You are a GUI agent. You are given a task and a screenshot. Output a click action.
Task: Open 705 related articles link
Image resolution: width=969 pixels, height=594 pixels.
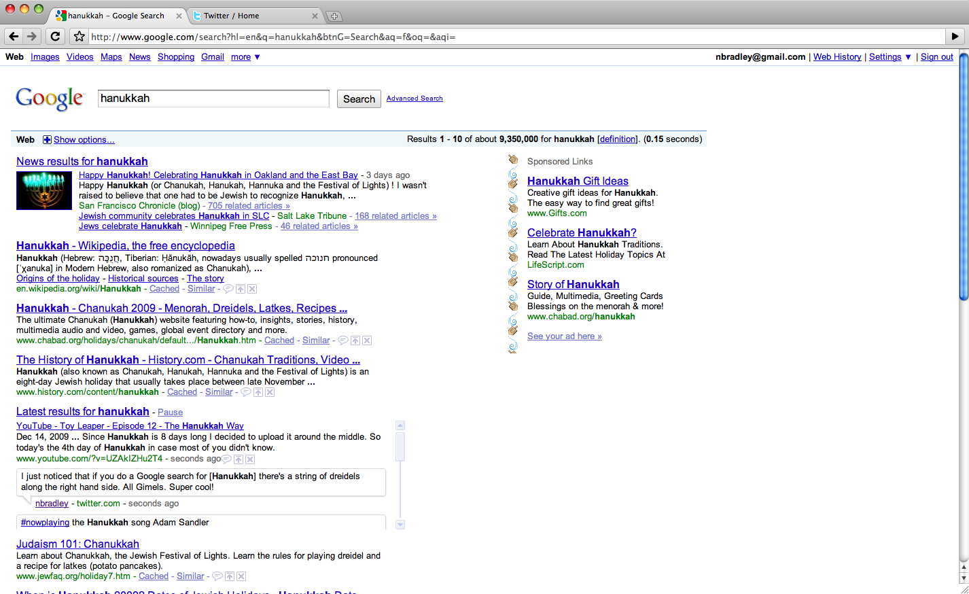(249, 206)
